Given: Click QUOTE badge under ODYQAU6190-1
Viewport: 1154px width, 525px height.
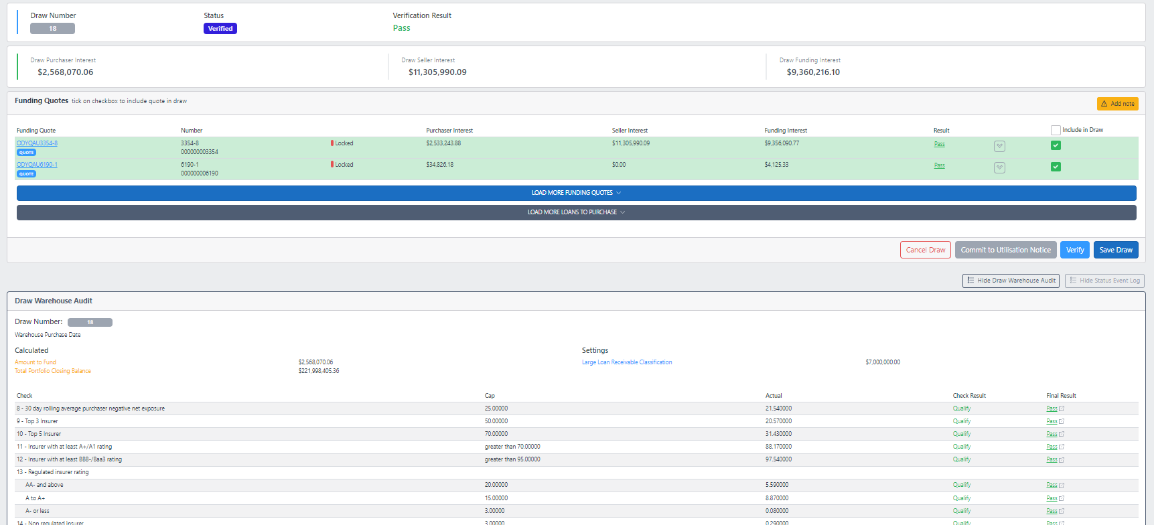Looking at the screenshot, I should point(26,174).
